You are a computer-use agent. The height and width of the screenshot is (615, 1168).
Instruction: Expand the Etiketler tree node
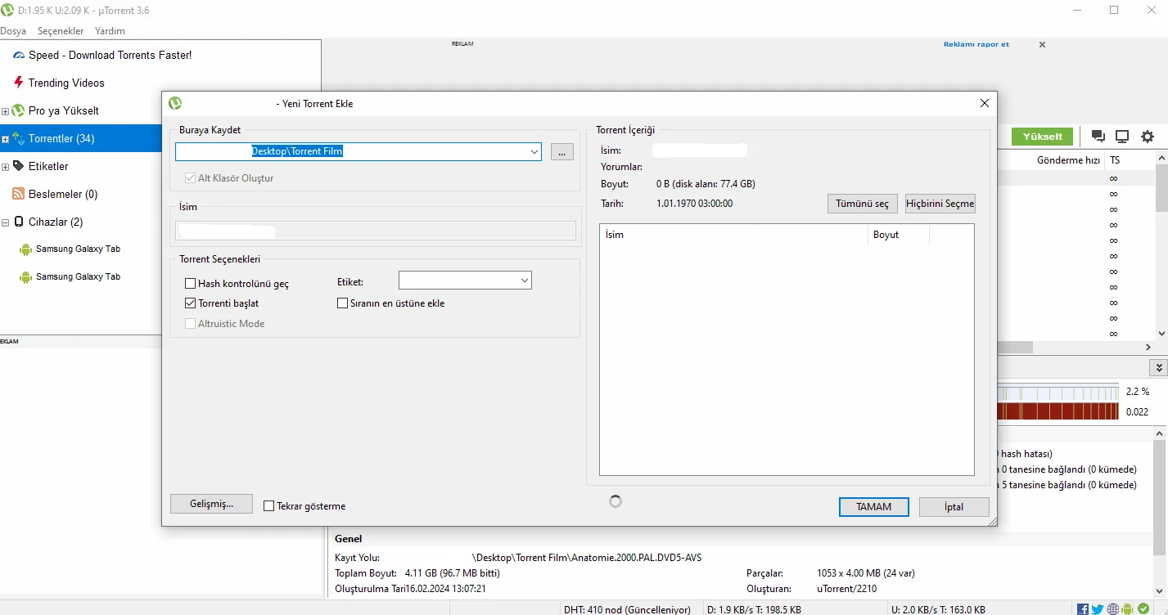click(x=6, y=167)
